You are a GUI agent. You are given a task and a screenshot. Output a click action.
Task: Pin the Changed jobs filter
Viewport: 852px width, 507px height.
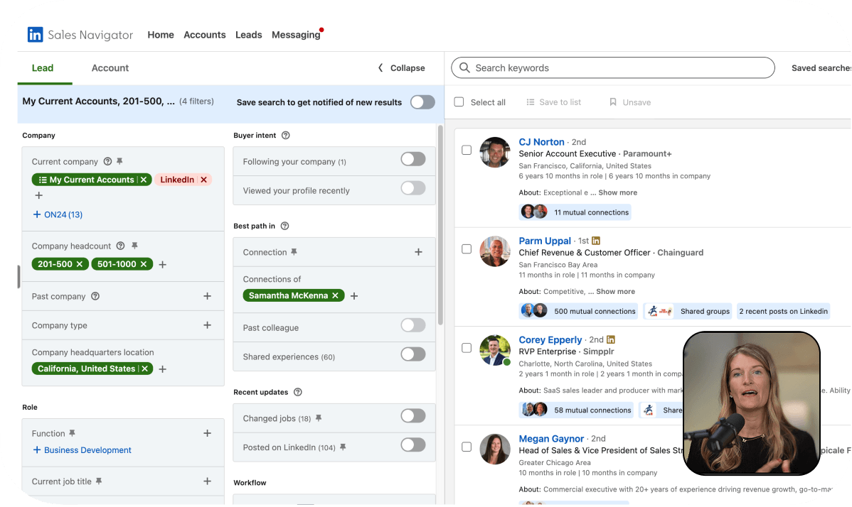click(x=319, y=418)
